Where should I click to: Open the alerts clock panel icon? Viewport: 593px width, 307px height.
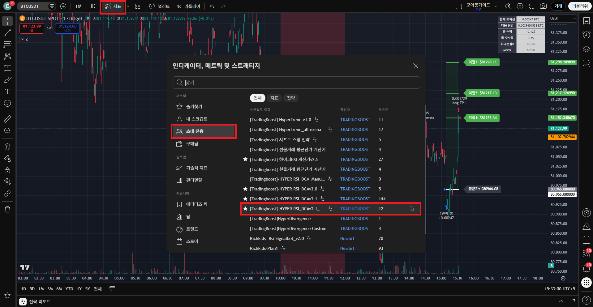click(x=586, y=35)
